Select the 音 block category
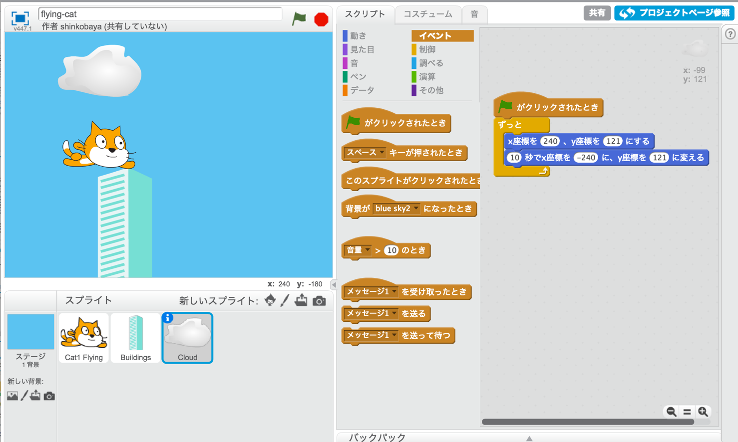This screenshot has width=738, height=442. tap(354, 63)
